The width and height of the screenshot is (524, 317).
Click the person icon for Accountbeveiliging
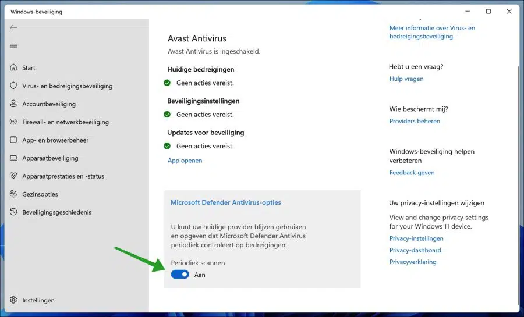[x=13, y=104]
